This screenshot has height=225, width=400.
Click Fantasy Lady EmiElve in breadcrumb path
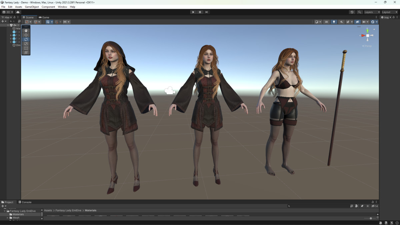pos(69,210)
